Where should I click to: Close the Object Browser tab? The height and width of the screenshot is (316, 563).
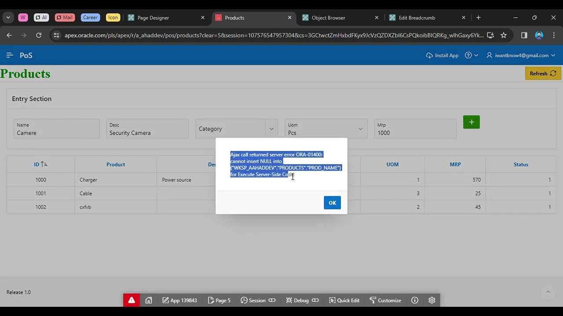(x=377, y=18)
